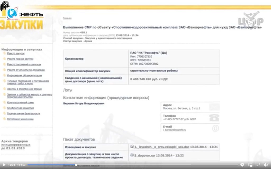Download the 5_dogovor.rar file
271x169 pixels.
(145, 156)
